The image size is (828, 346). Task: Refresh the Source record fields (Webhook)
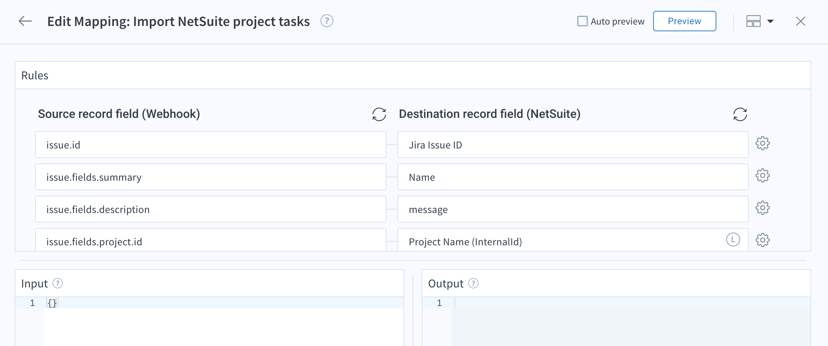(x=379, y=114)
